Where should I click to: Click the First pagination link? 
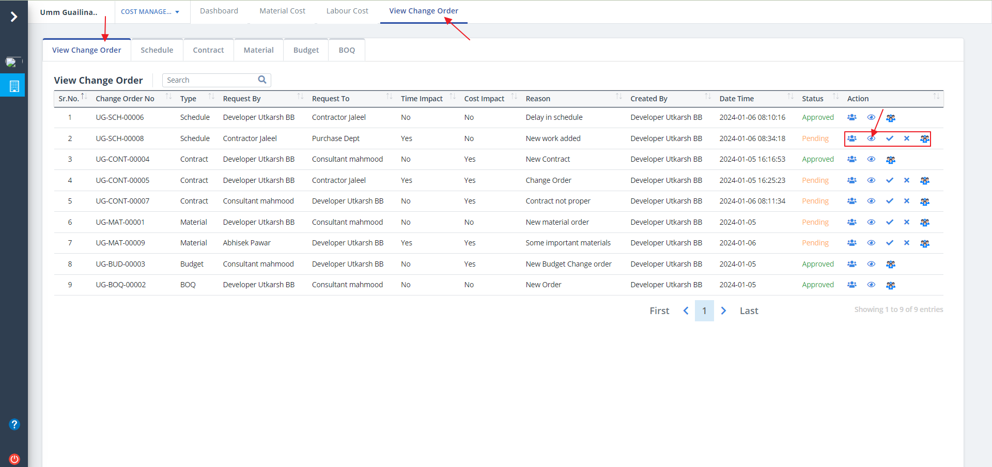click(x=659, y=310)
